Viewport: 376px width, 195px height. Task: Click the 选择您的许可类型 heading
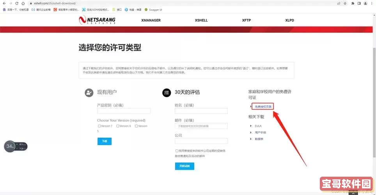tap(110, 48)
